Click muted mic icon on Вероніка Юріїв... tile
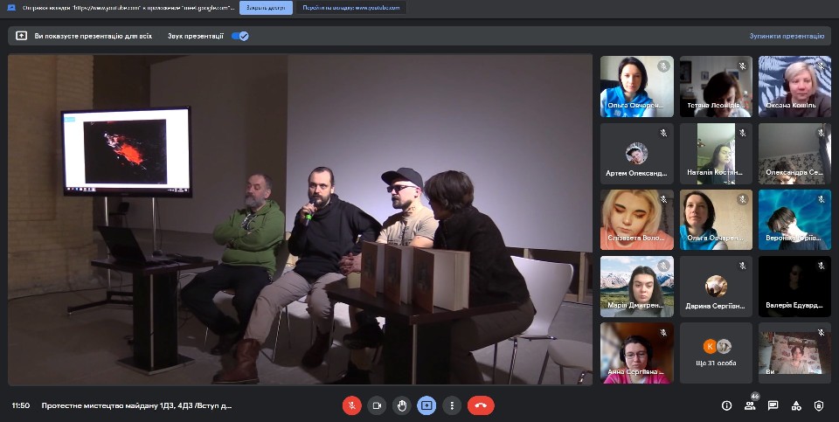 (821, 199)
